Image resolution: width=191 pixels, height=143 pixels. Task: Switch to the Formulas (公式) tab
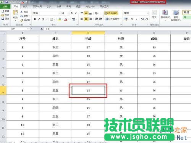[x=49, y=6]
